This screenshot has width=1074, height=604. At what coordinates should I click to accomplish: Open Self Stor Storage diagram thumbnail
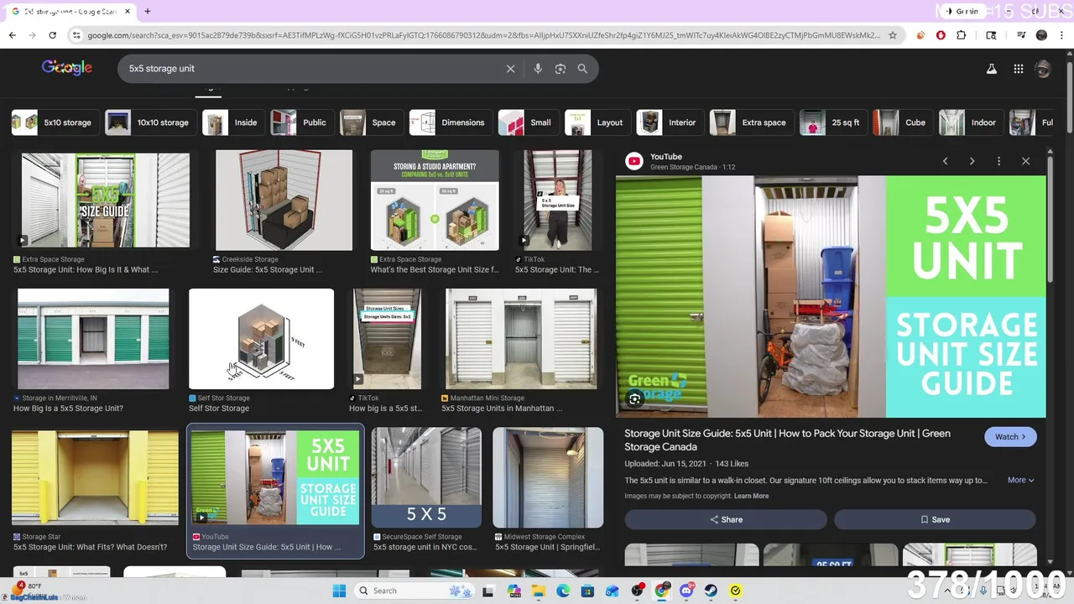[x=261, y=339]
